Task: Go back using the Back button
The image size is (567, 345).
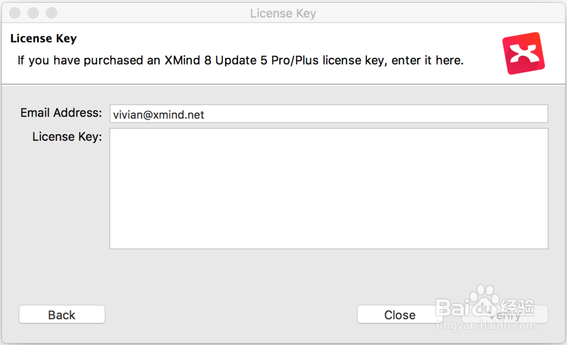Action: (62, 314)
